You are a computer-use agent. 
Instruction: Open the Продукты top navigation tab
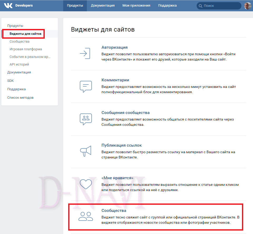coord(75,6)
